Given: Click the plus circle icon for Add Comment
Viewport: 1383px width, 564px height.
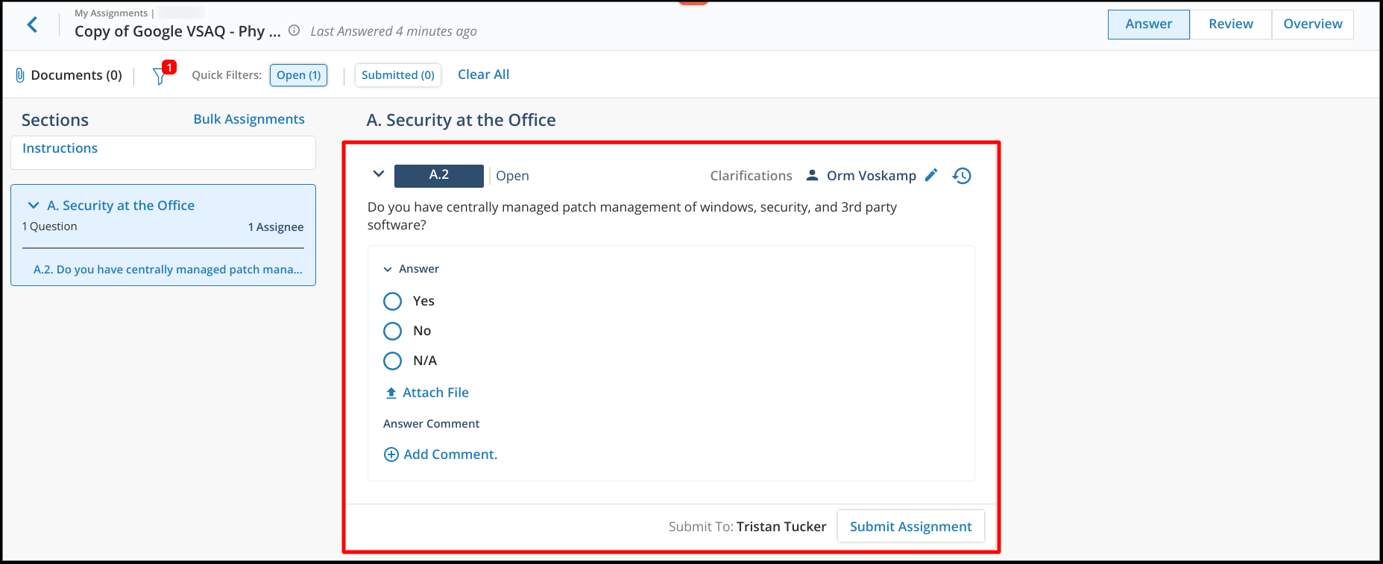Looking at the screenshot, I should click(x=391, y=454).
